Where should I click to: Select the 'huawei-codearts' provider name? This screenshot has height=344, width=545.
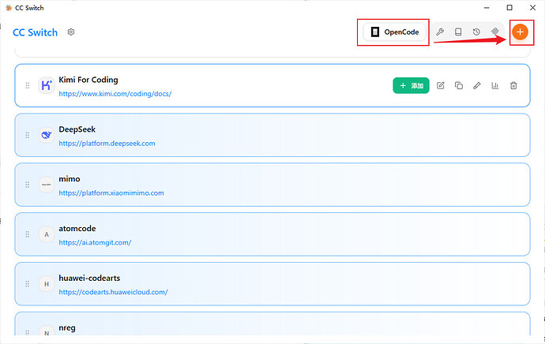pyautogui.click(x=89, y=279)
